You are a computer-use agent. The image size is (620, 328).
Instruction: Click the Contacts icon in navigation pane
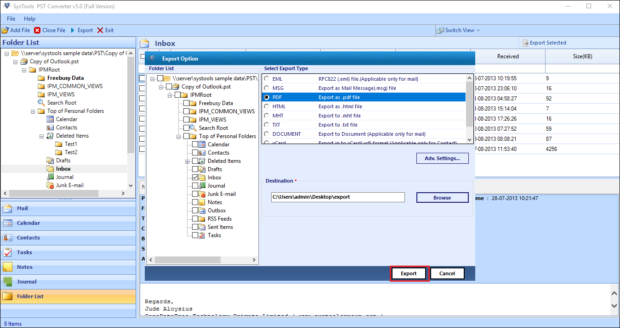tap(8, 238)
